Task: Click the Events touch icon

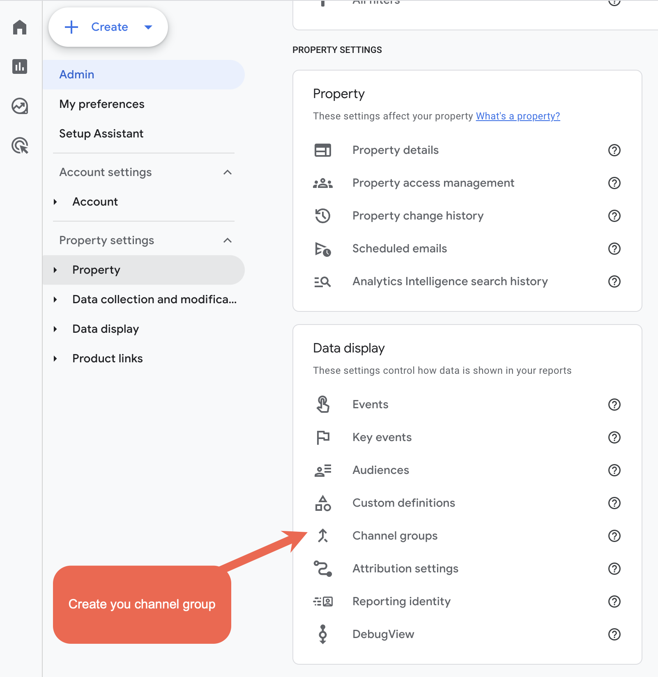Action: click(x=323, y=405)
